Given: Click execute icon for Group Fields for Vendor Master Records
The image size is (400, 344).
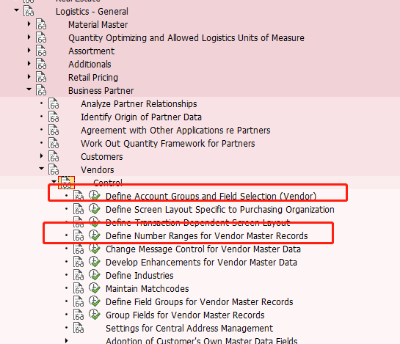Looking at the screenshot, I should click(x=94, y=315).
